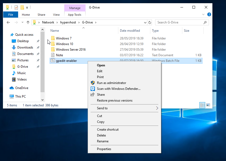Open Downloads in the navigation pane
The width and height of the screenshot is (226, 161).
(x=25, y=47)
